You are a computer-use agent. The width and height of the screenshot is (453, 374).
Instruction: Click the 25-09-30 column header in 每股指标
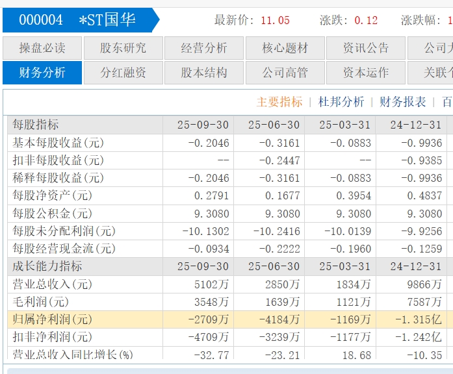coord(203,125)
